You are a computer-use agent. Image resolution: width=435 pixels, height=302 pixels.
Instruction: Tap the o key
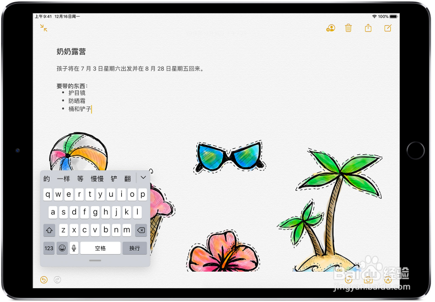(132, 195)
